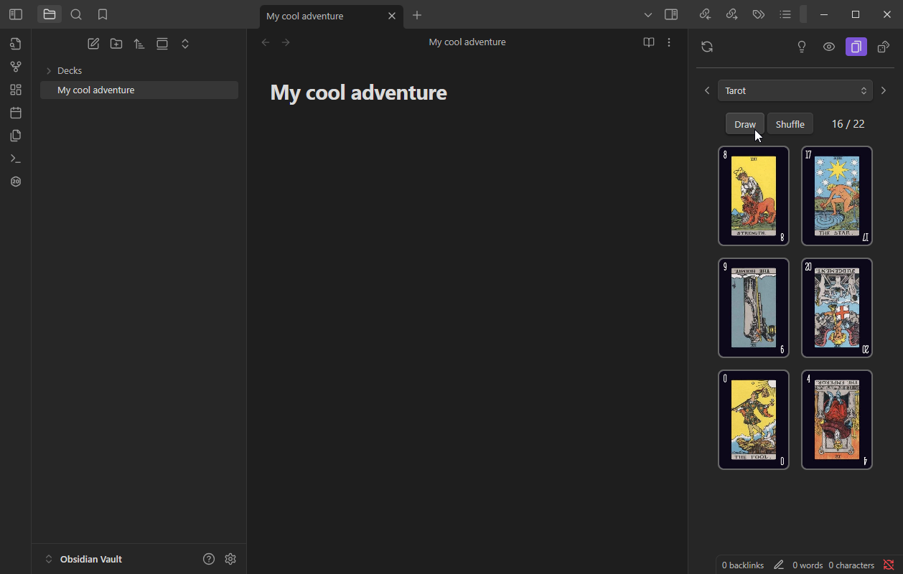The width and height of the screenshot is (903, 574).
Task: Open graph view from ribbon
Action: pos(16,67)
